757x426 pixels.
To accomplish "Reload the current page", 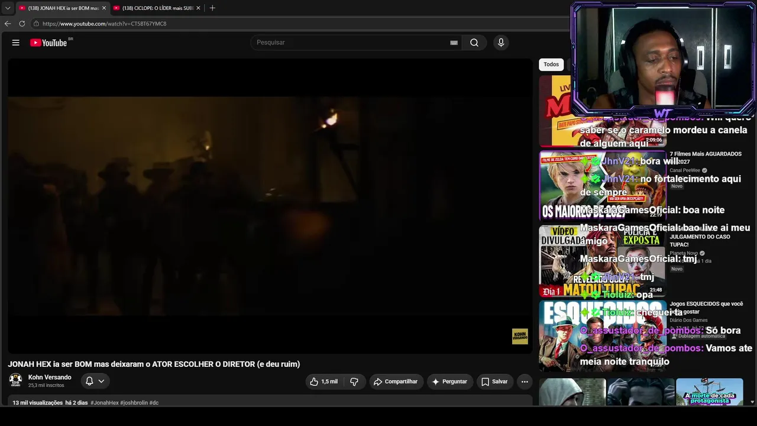I will pyautogui.click(x=22, y=24).
